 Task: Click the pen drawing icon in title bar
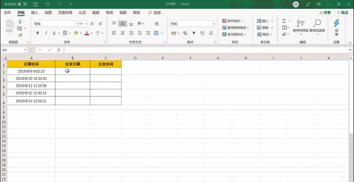click(308, 4)
